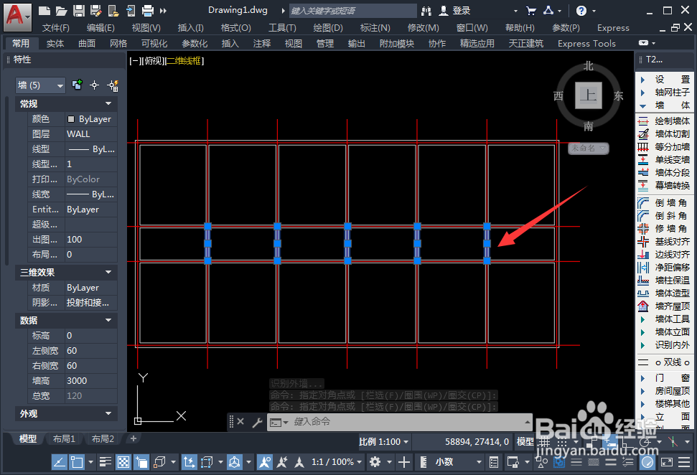The width and height of the screenshot is (697, 475).
Task: Click the Plot printer icon
Action: coord(148,11)
